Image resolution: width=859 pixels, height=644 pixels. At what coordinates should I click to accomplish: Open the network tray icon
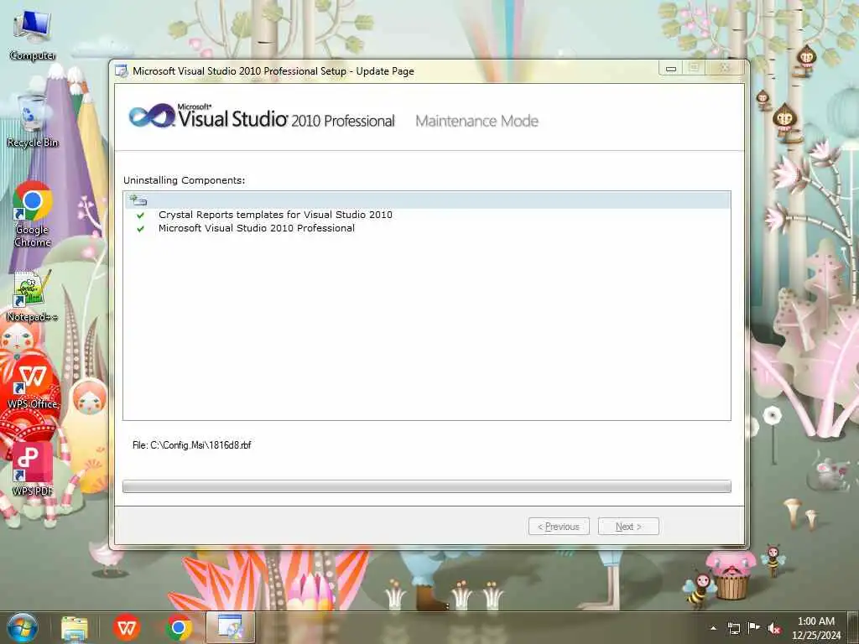tap(733, 628)
